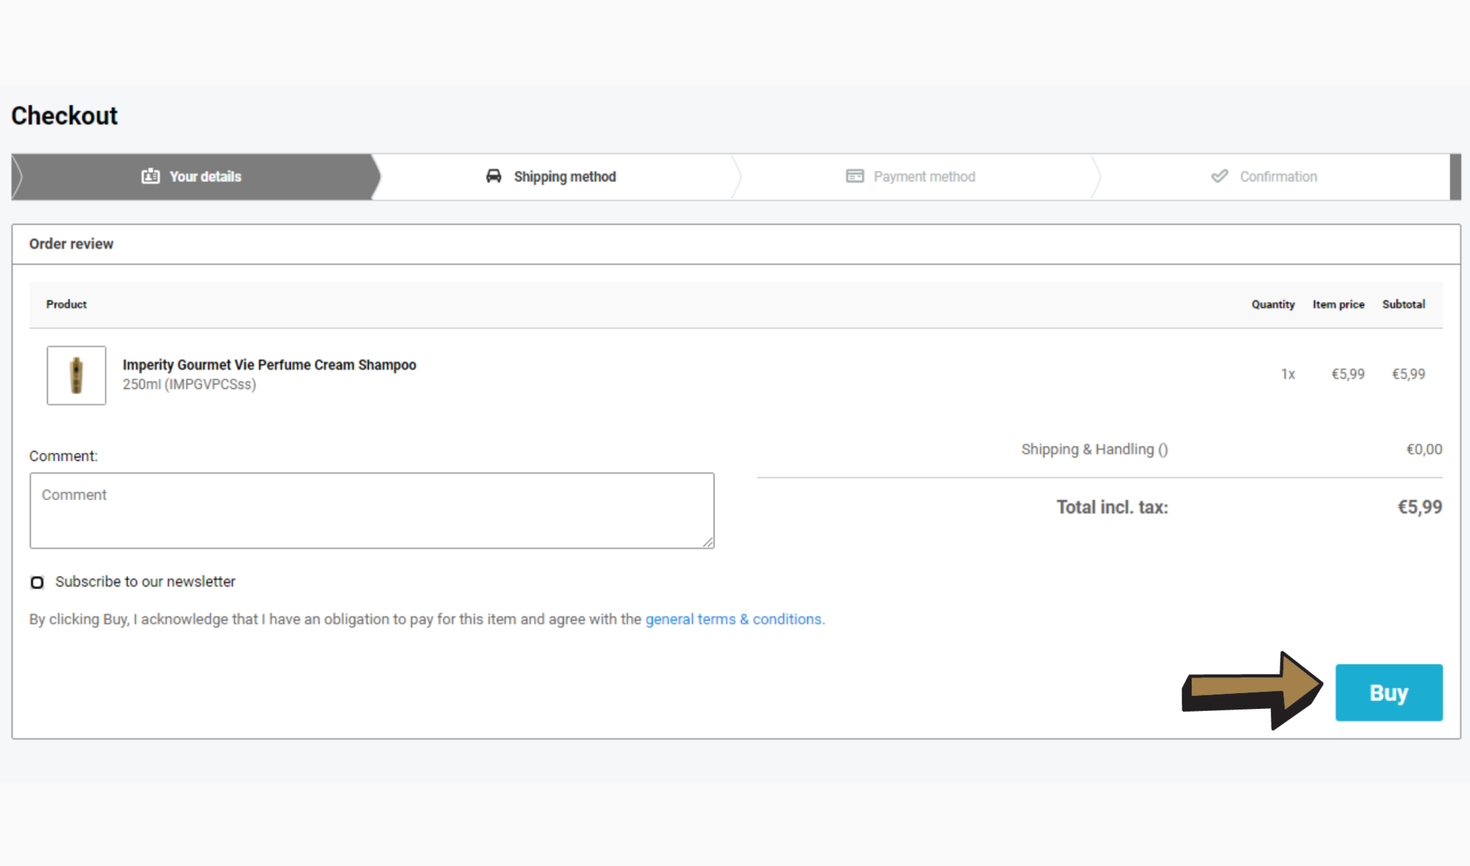This screenshot has height=866, width=1470.
Task: Click the 1x quantity value
Action: point(1288,374)
